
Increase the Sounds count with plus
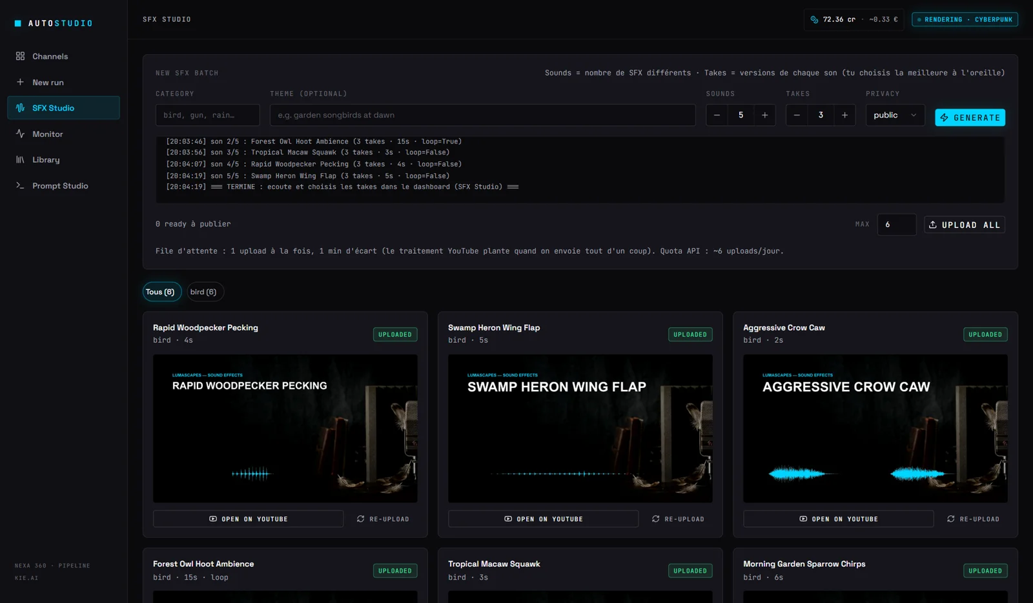(x=765, y=115)
